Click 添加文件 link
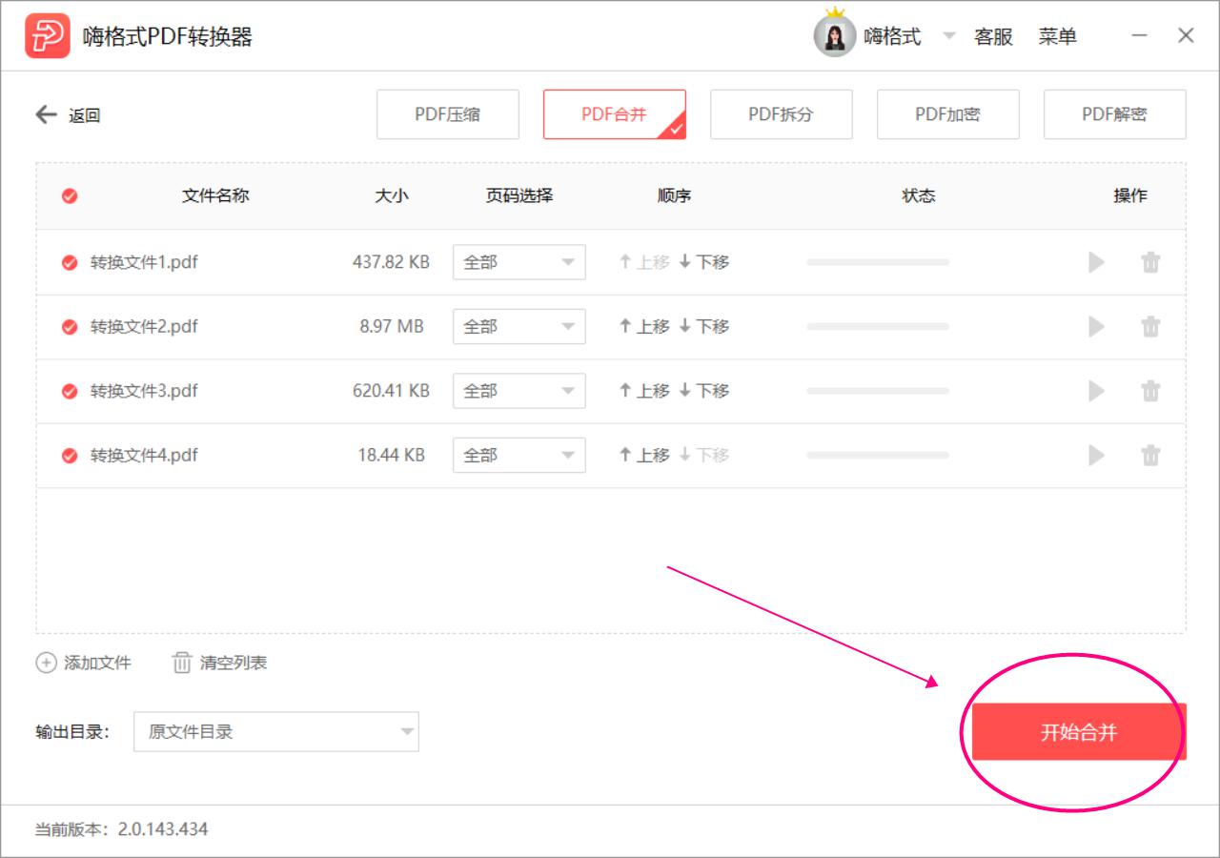This screenshot has width=1220, height=858. pos(97,663)
